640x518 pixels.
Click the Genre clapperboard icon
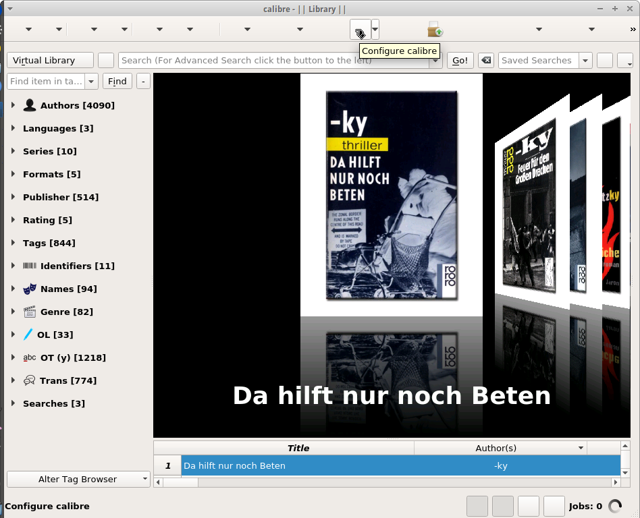pyautogui.click(x=30, y=312)
